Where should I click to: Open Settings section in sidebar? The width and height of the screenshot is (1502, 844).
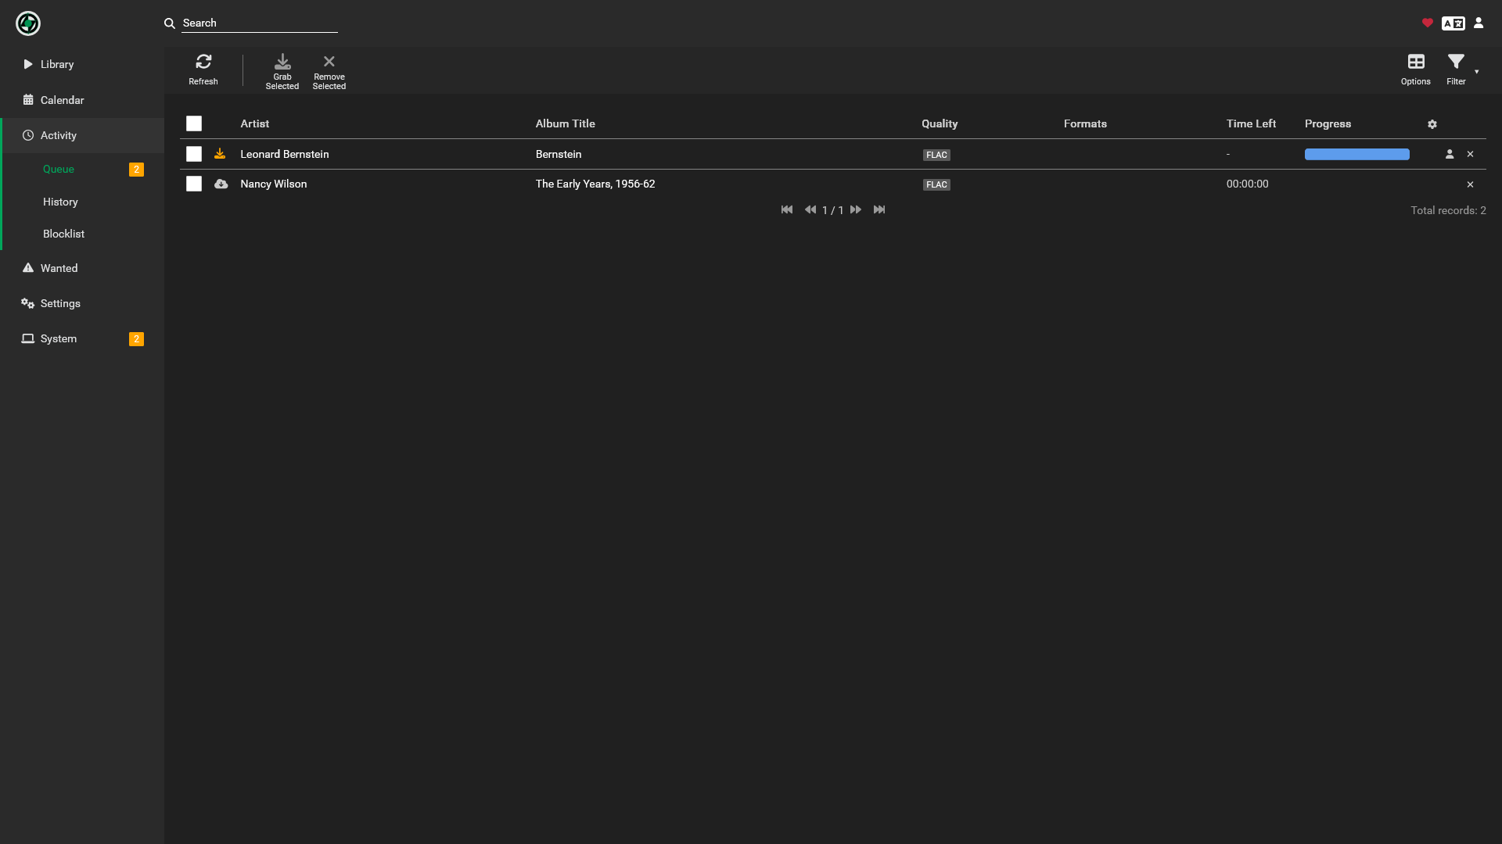[82, 303]
